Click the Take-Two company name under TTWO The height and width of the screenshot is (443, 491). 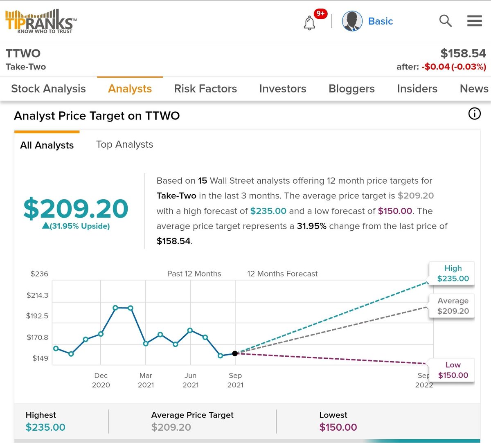click(26, 67)
